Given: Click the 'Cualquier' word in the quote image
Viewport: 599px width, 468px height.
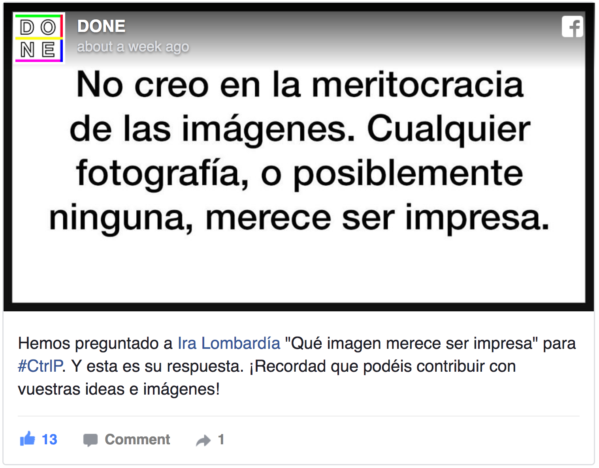Looking at the screenshot, I should 449,129.
